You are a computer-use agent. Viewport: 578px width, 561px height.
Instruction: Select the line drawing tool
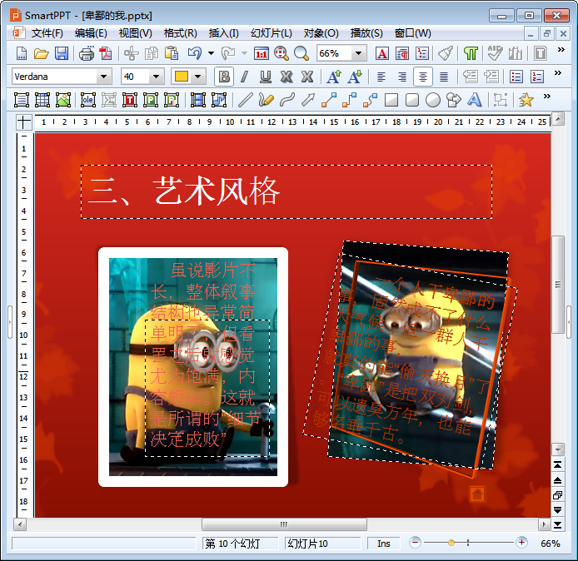[x=246, y=100]
